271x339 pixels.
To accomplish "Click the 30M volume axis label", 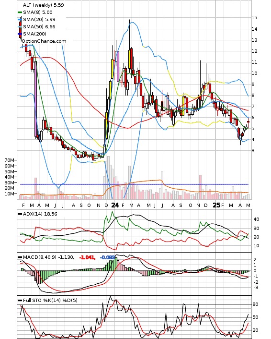I will tap(10, 182).
